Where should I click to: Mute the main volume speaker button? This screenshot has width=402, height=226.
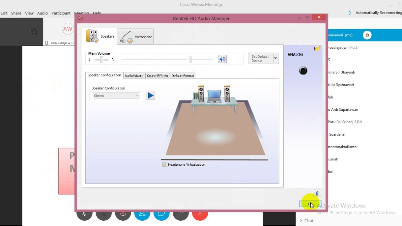222,59
